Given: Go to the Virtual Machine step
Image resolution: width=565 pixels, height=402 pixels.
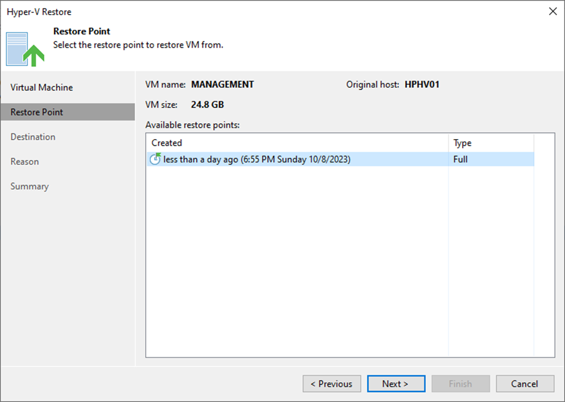Looking at the screenshot, I should [x=42, y=88].
